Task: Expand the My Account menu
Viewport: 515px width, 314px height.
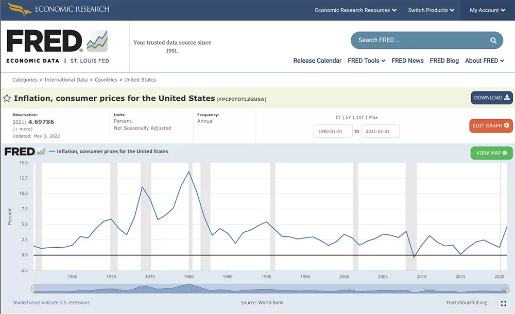Action: [487, 10]
